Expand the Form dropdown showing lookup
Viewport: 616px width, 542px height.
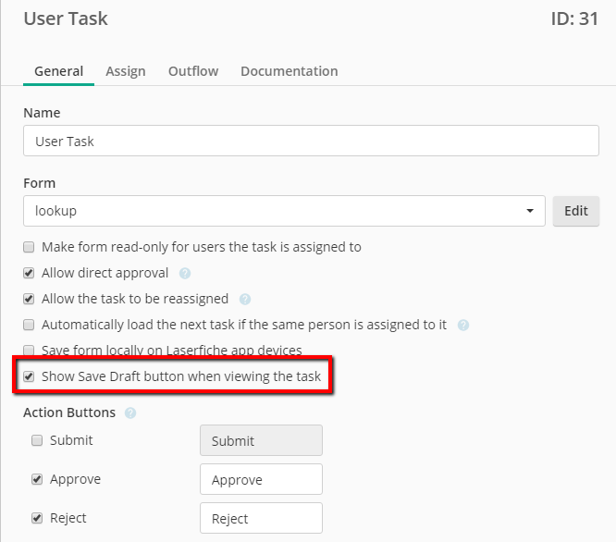284,211
